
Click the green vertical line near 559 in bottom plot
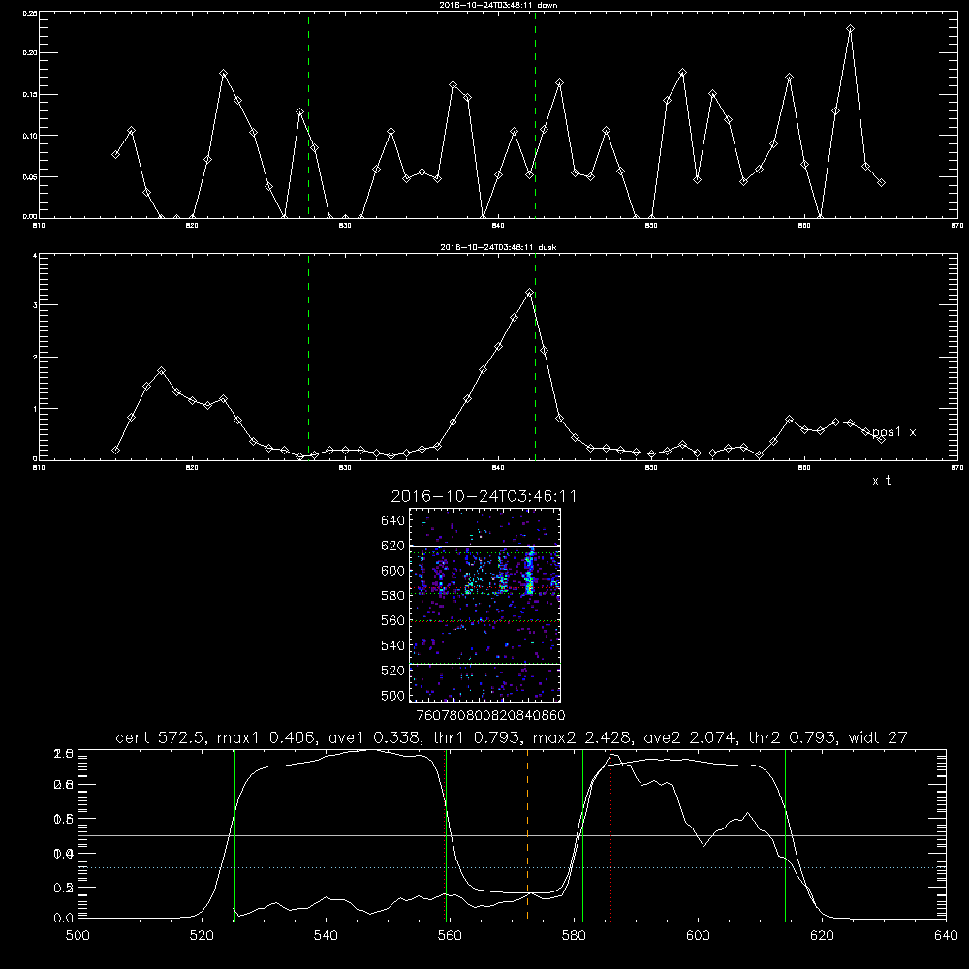click(446, 834)
